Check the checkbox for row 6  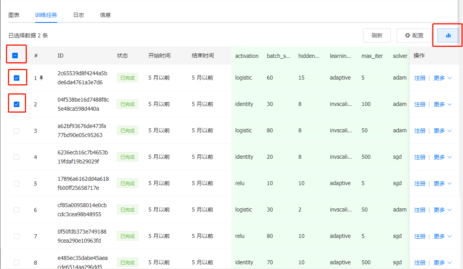coord(17,210)
